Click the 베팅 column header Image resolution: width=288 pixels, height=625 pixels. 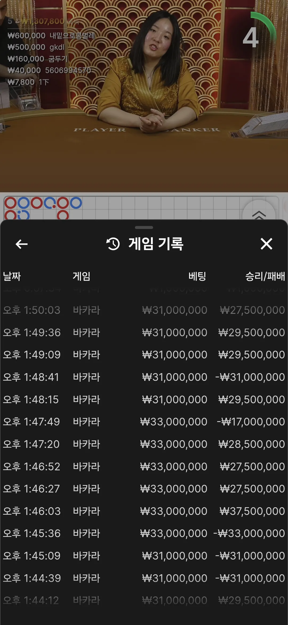[197, 276]
